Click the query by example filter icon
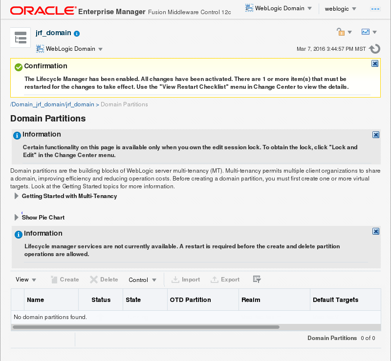391x361 pixels. (x=257, y=280)
